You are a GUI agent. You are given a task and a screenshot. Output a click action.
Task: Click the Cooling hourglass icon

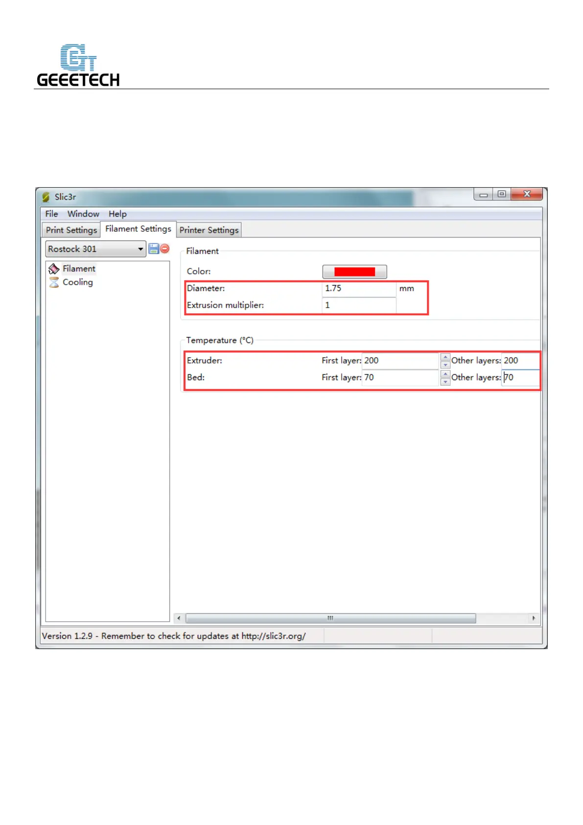pos(54,282)
